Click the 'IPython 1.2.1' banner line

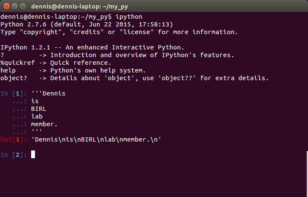(x=92, y=47)
